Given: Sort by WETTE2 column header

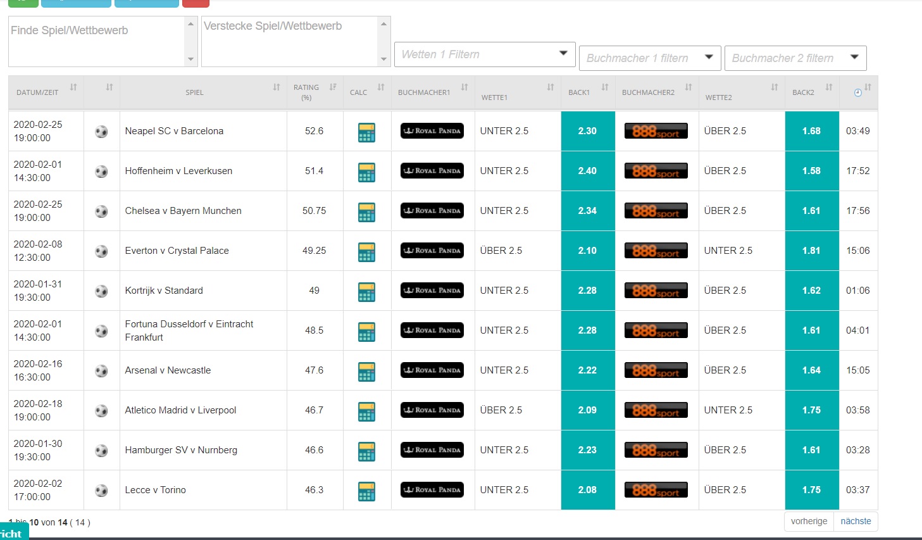Looking at the screenshot, I should [x=742, y=92].
